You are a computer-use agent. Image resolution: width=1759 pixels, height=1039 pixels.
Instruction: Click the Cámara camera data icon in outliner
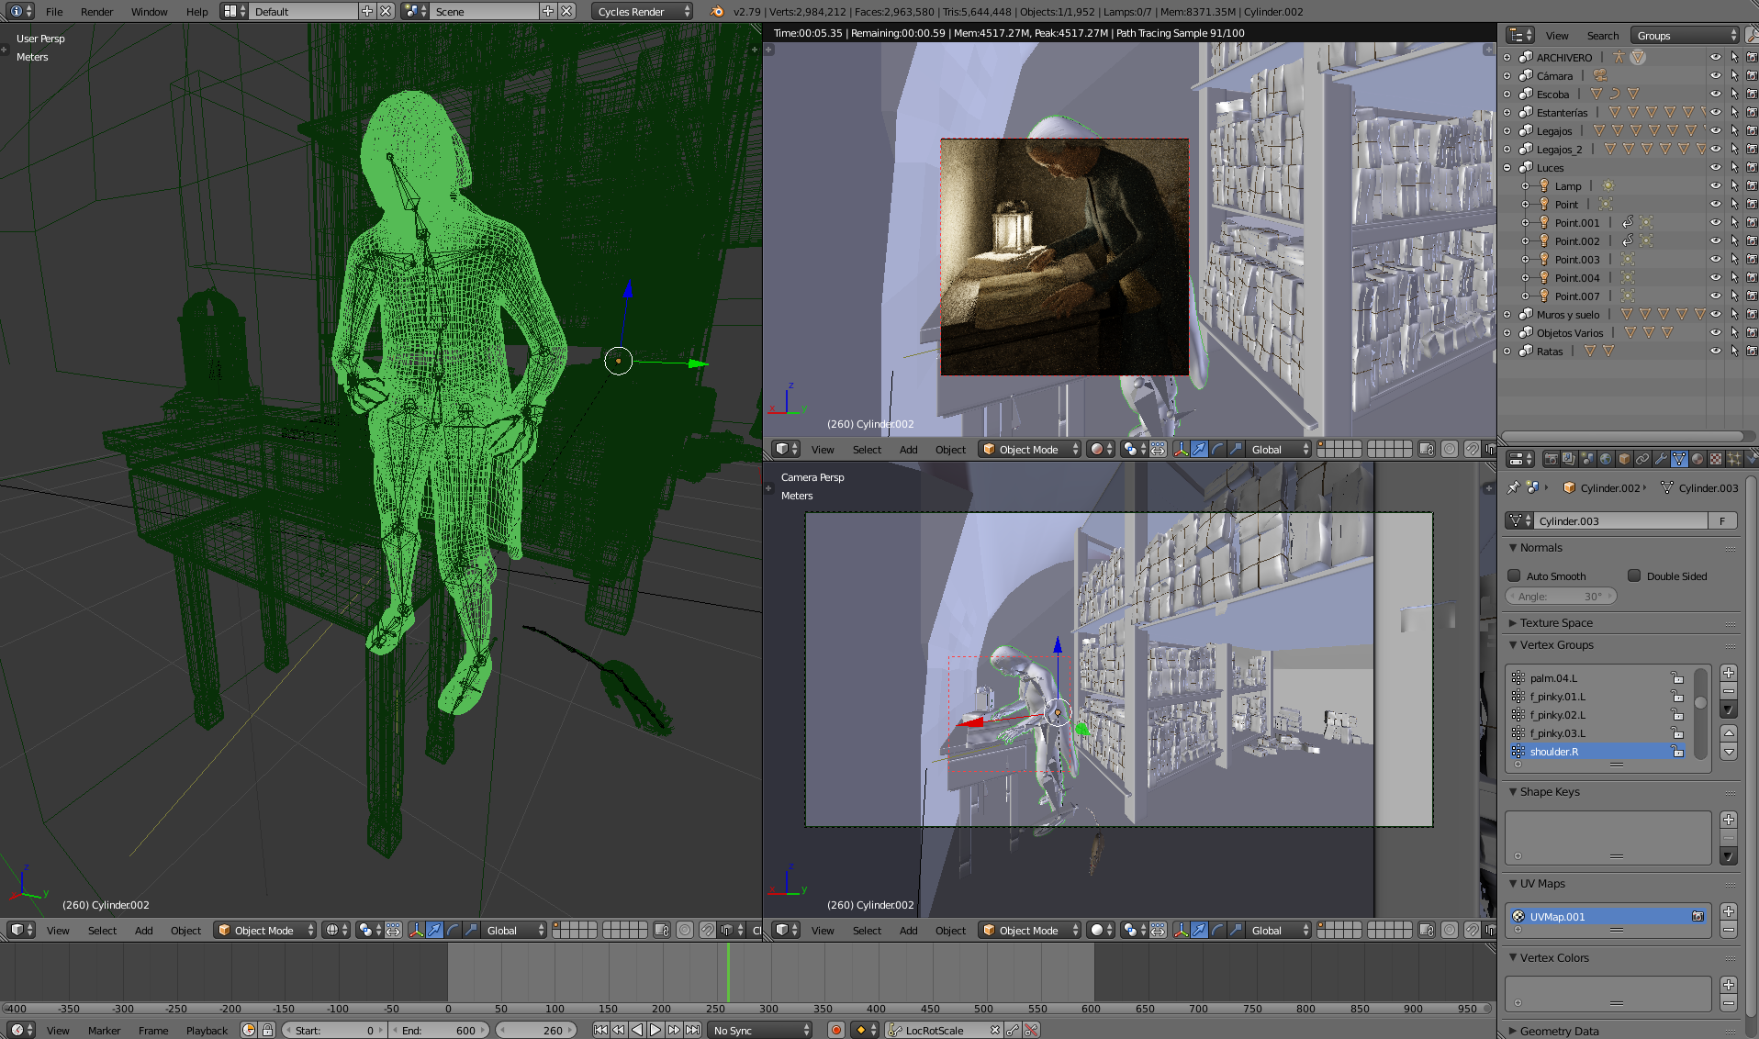click(x=1600, y=75)
